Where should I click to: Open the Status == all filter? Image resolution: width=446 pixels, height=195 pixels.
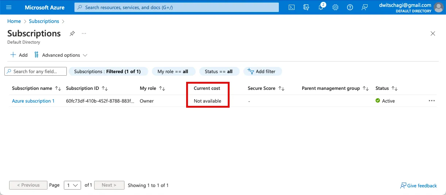point(219,71)
